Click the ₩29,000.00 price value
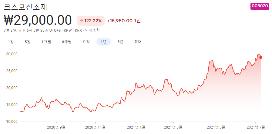The height and width of the screenshot is (134, 272). point(38,21)
